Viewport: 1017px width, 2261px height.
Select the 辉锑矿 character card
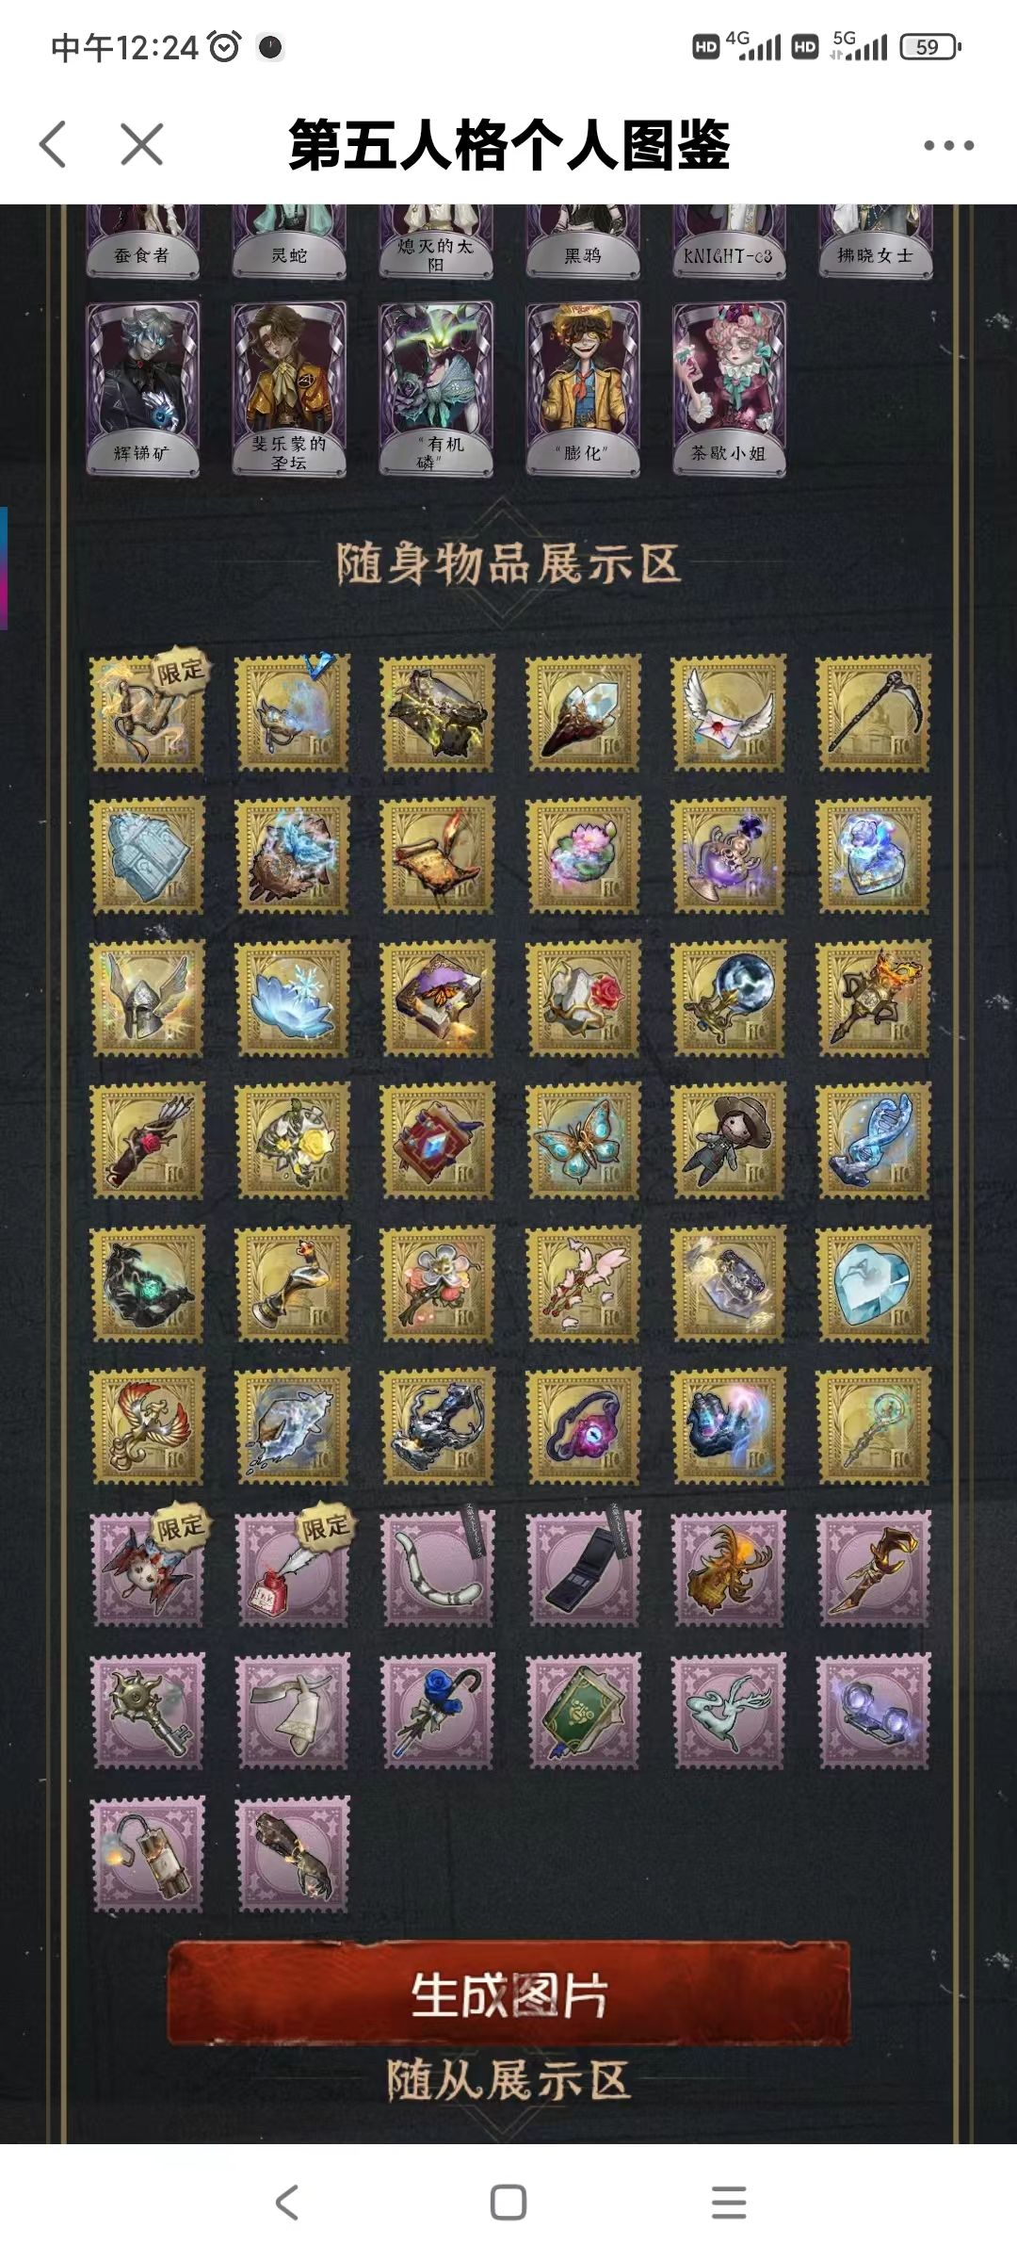(x=142, y=388)
